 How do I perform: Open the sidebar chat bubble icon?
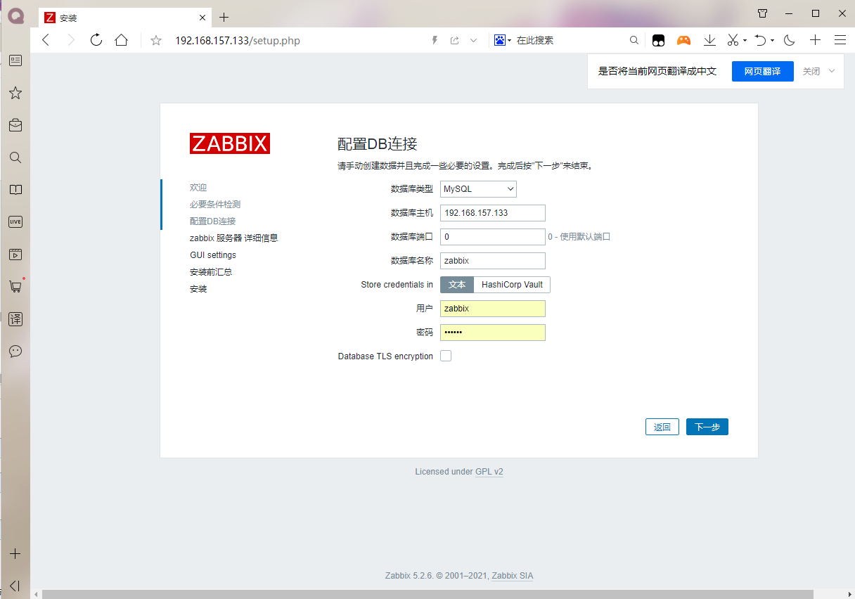pos(15,352)
